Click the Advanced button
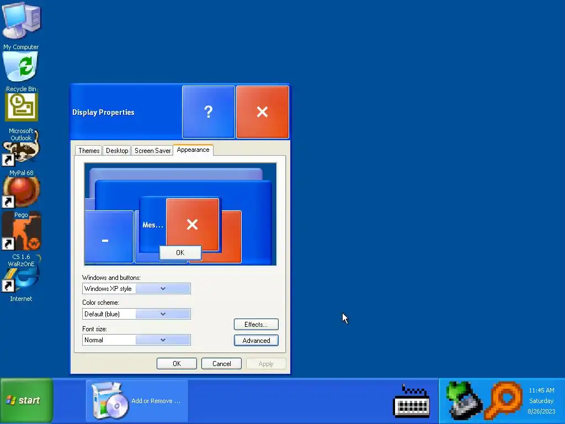The image size is (565, 424). 256,340
